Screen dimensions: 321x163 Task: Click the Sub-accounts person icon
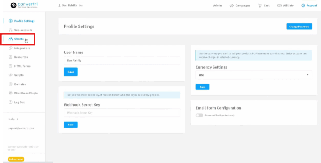pos(11,30)
